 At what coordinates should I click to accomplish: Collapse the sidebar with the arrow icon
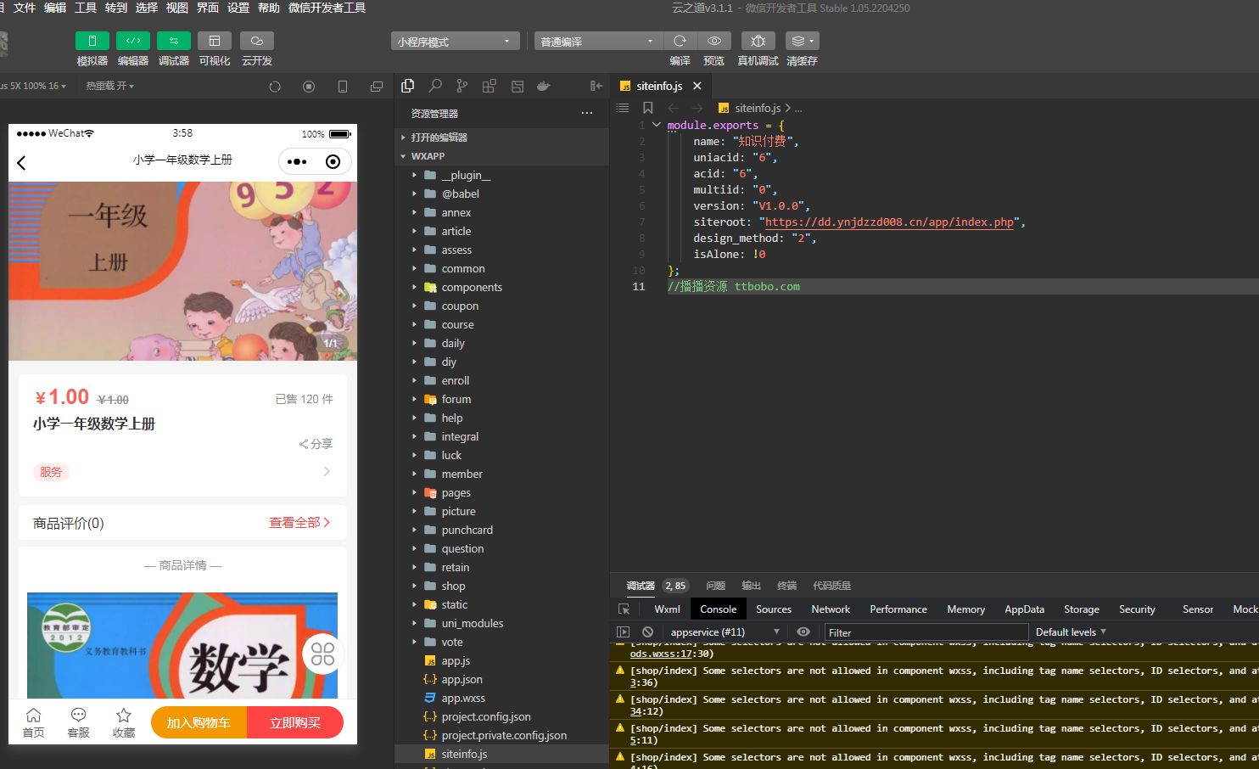pos(596,86)
